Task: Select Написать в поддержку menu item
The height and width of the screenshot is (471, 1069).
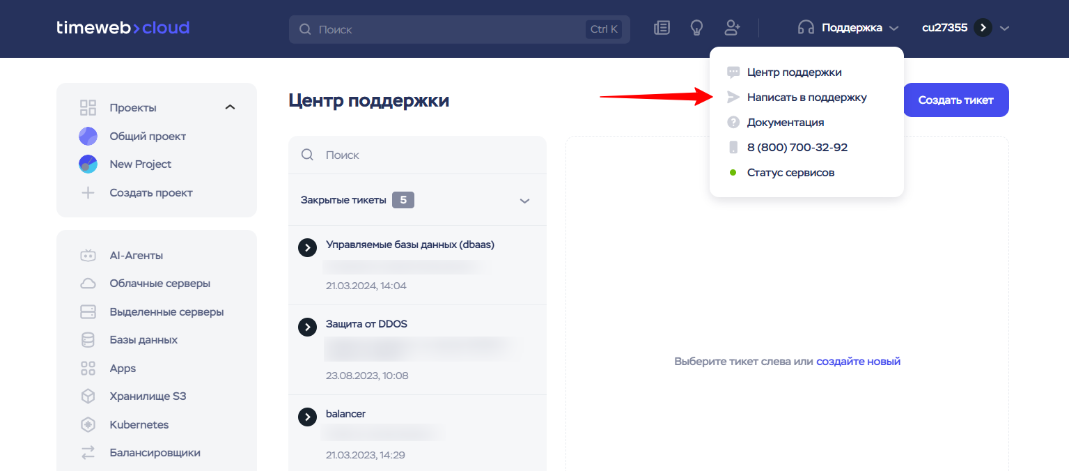Action: [806, 98]
